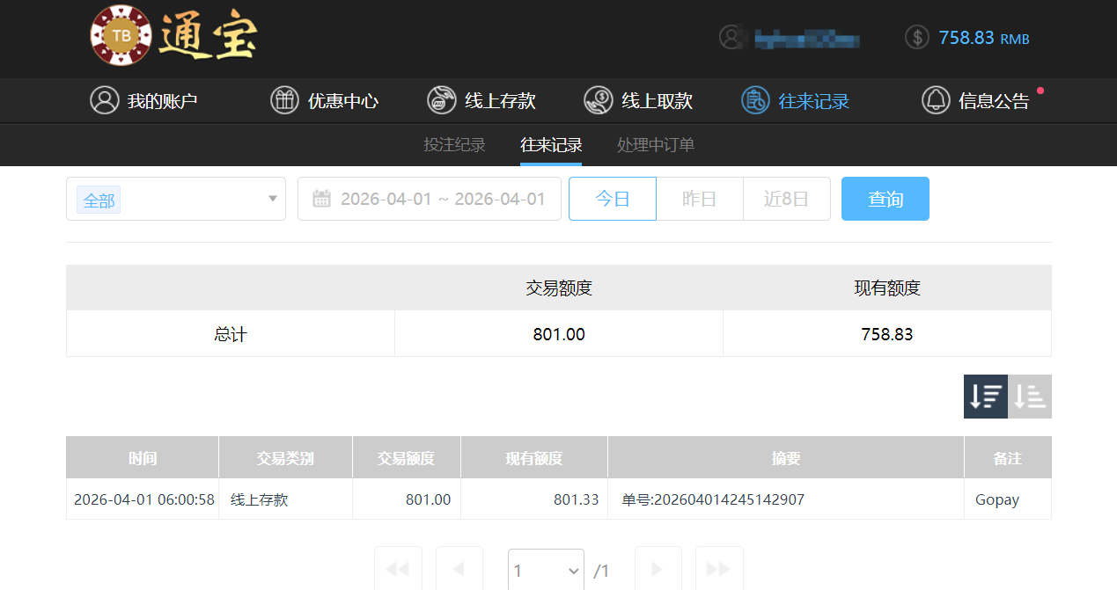Viewport: 1117px width, 590px height.
Task: Click the calendar icon in date range field
Action: [x=321, y=199]
